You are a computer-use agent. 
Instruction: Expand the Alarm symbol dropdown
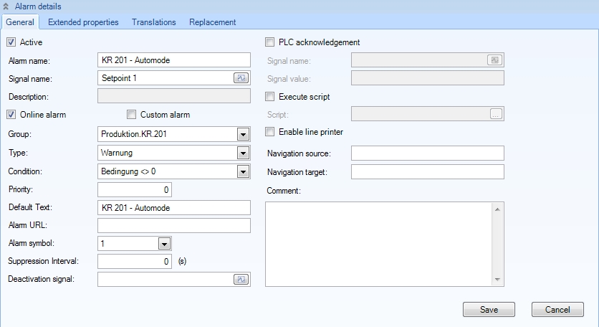pyautogui.click(x=164, y=244)
